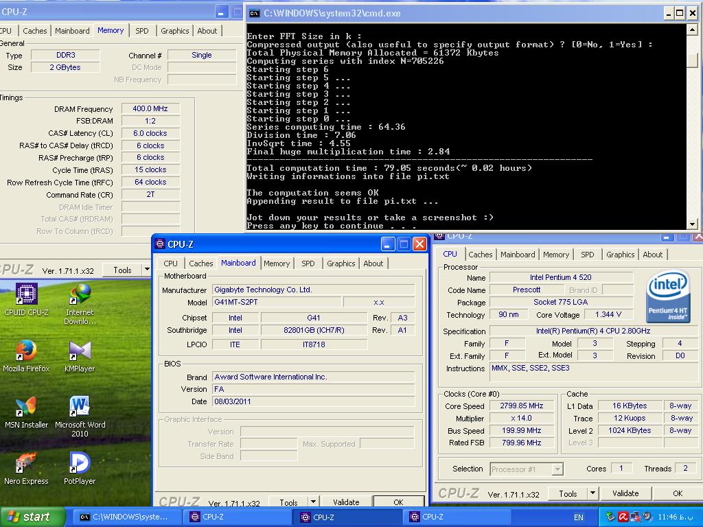Open the Processor #1 selection dropdown

(x=557, y=469)
